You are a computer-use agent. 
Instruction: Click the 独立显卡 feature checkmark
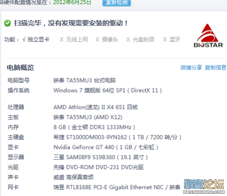(x=36, y=40)
